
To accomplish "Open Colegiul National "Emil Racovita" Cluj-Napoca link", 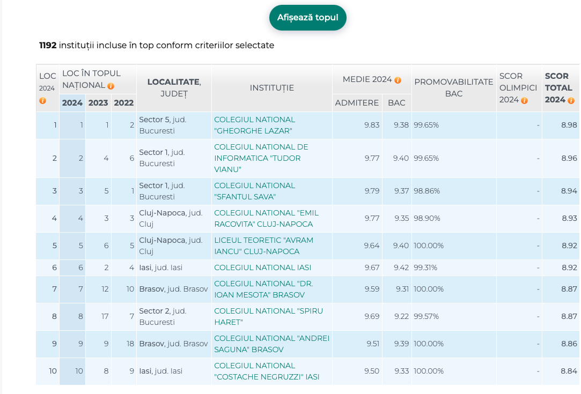I will pos(267,219).
